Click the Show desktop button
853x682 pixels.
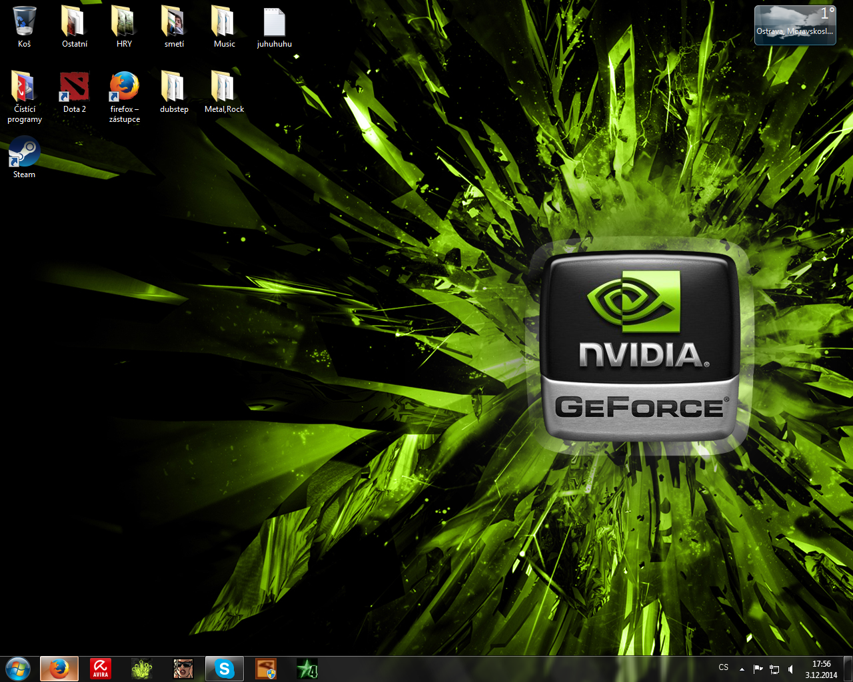[848, 669]
